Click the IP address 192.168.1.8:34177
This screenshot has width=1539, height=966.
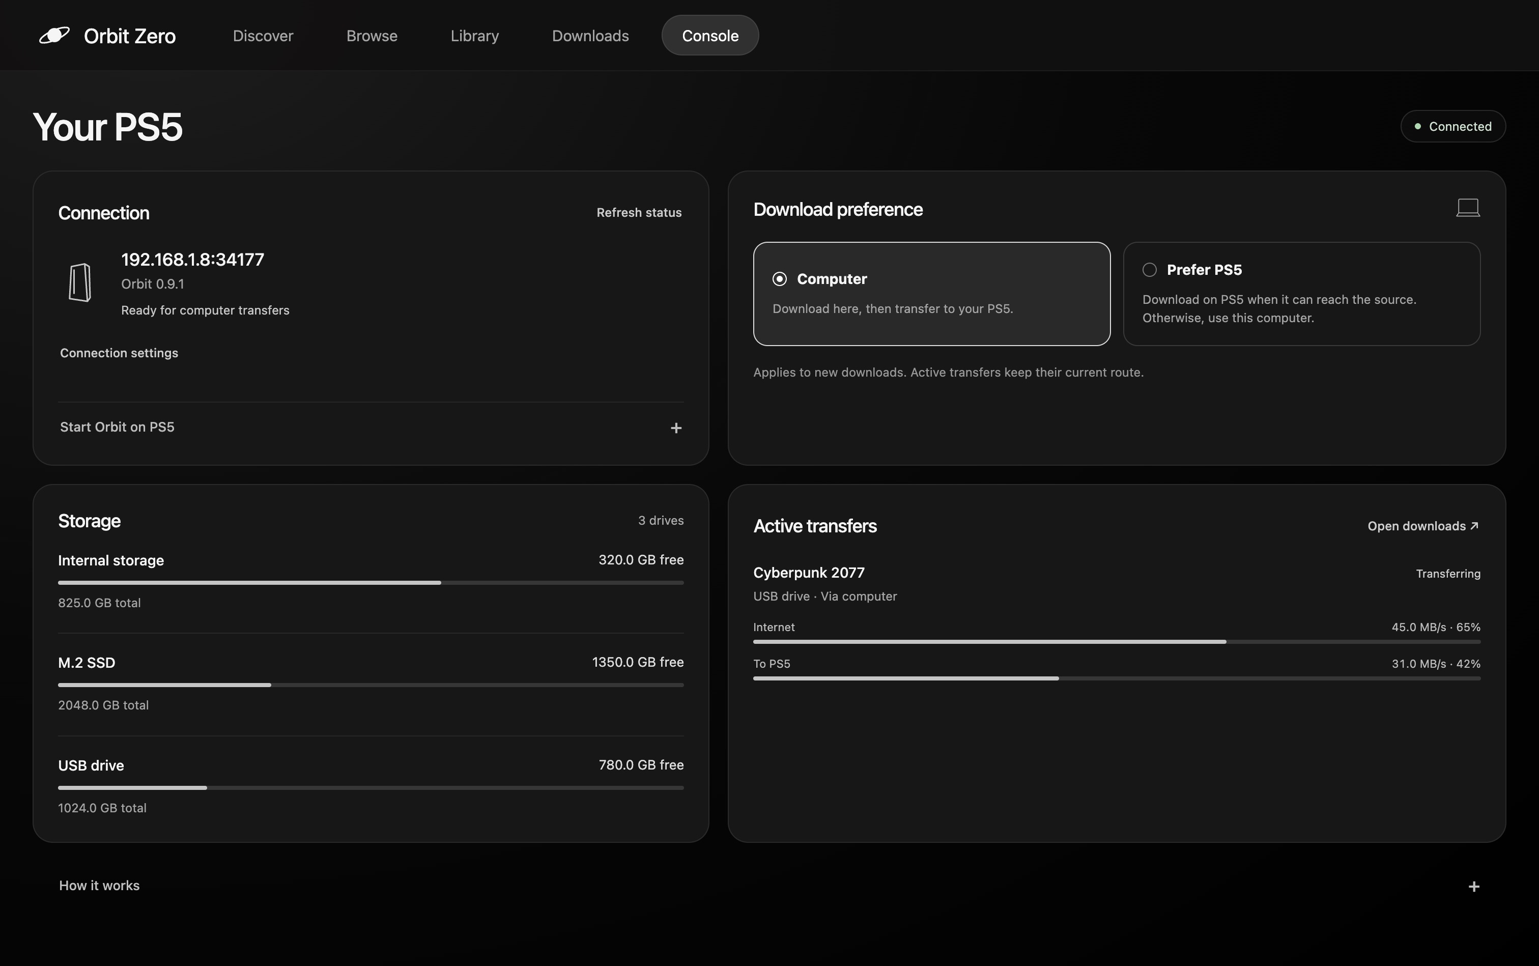[192, 260]
